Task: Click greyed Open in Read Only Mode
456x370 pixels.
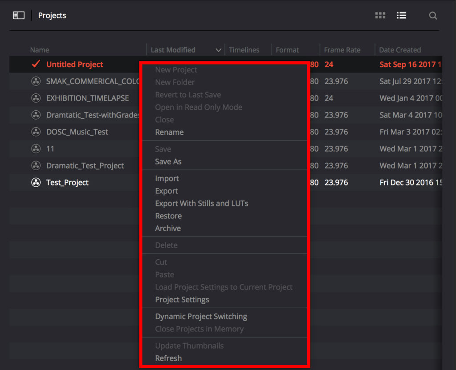Action: pyautogui.click(x=199, y=107)
